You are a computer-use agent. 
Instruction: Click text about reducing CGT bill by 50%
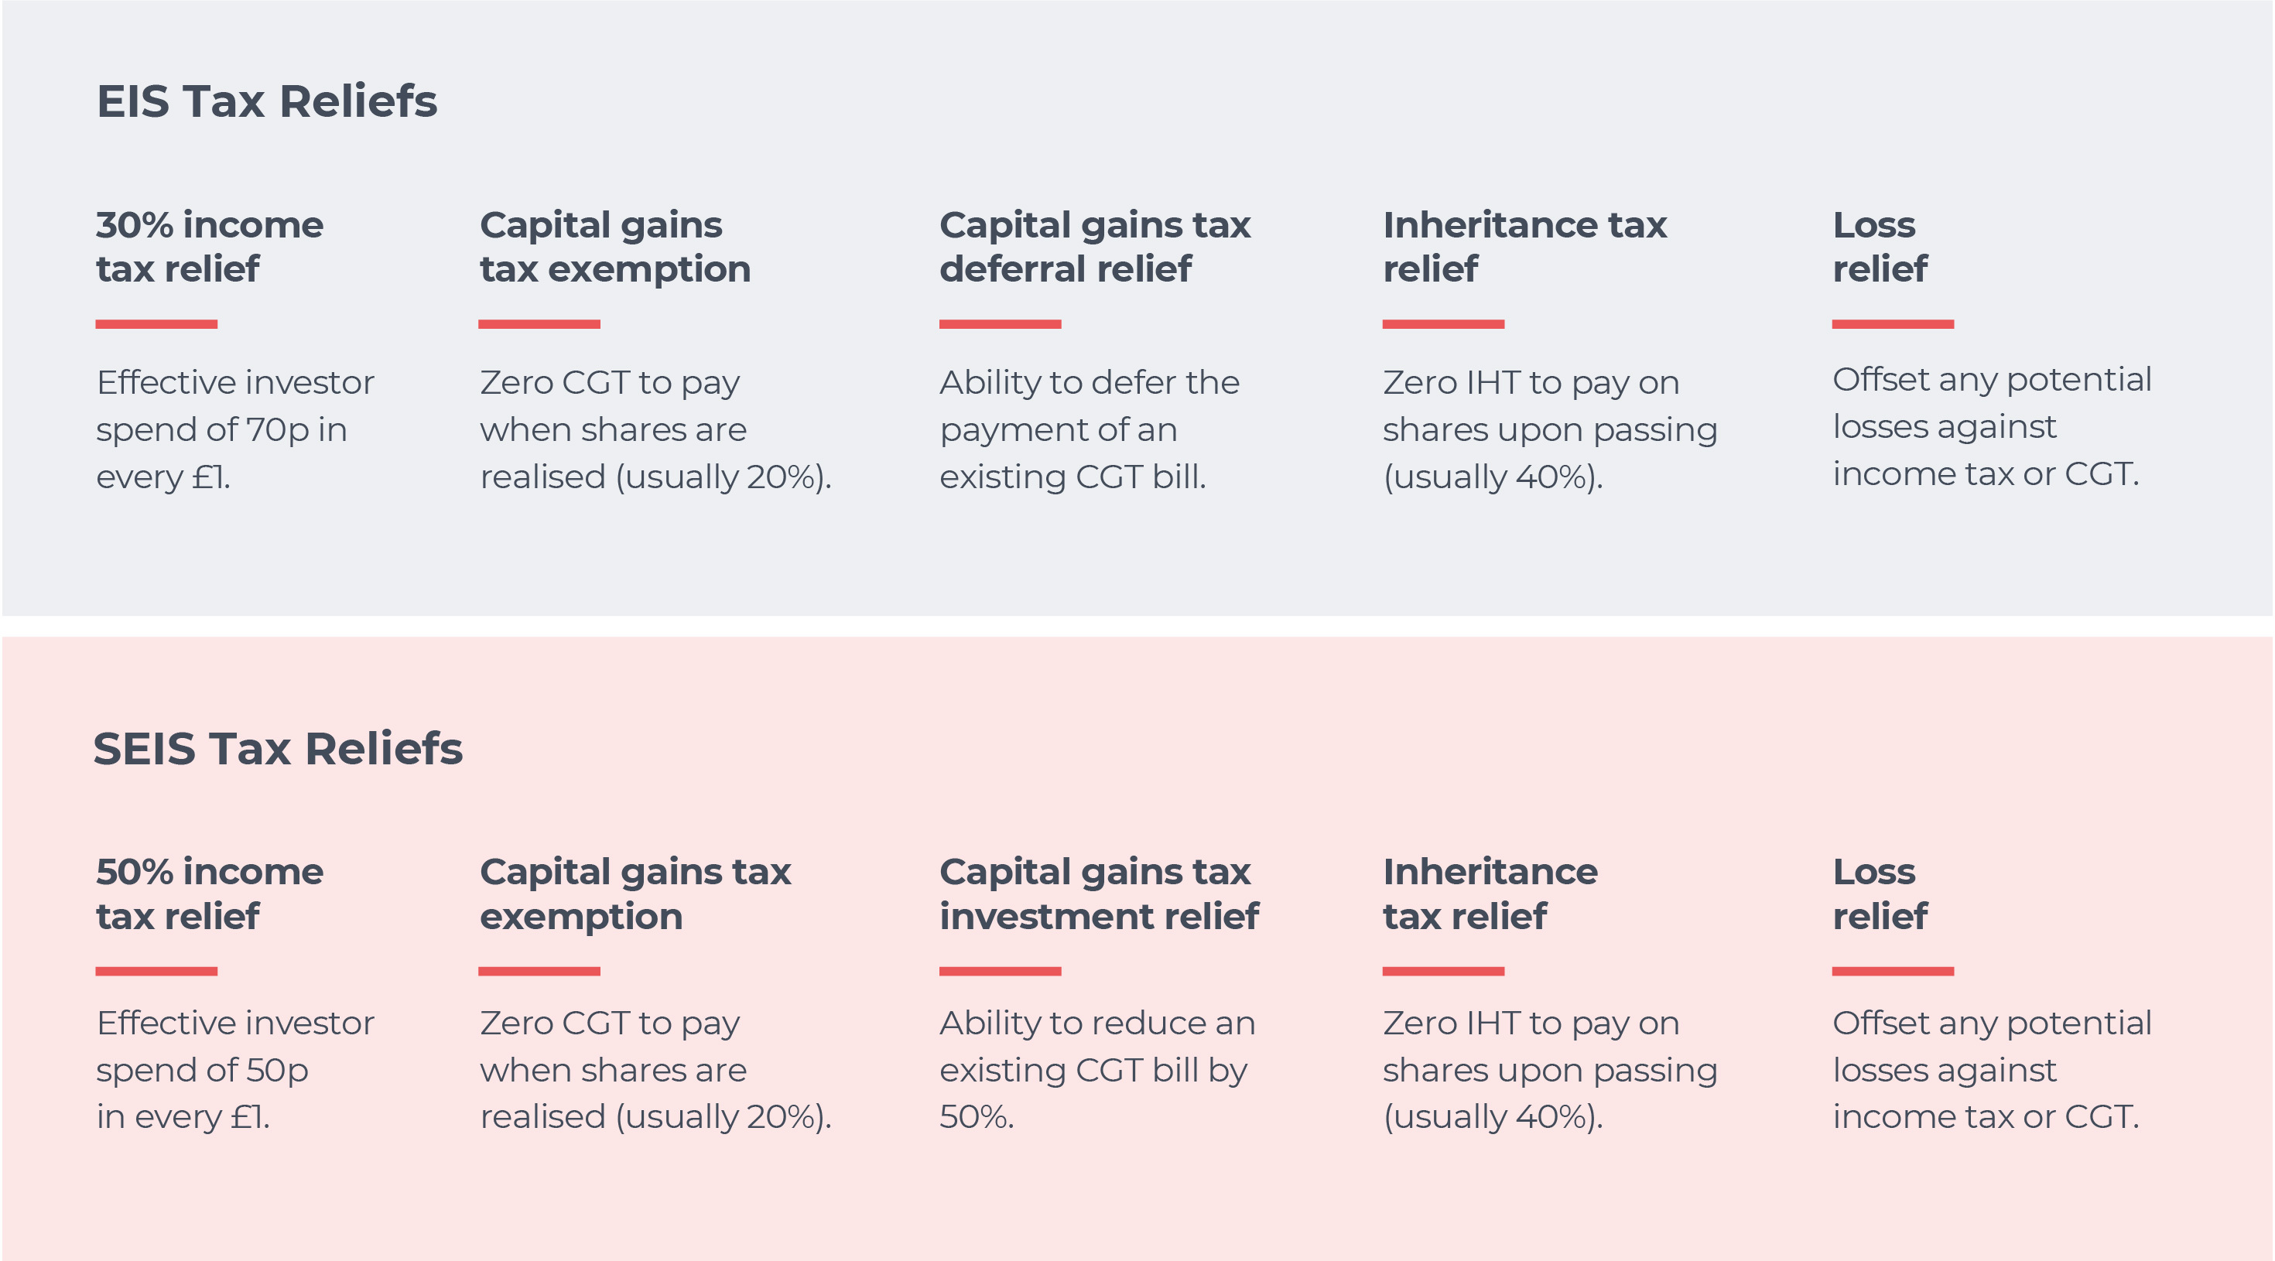pyautogui.click(x=1096, y=1069)
